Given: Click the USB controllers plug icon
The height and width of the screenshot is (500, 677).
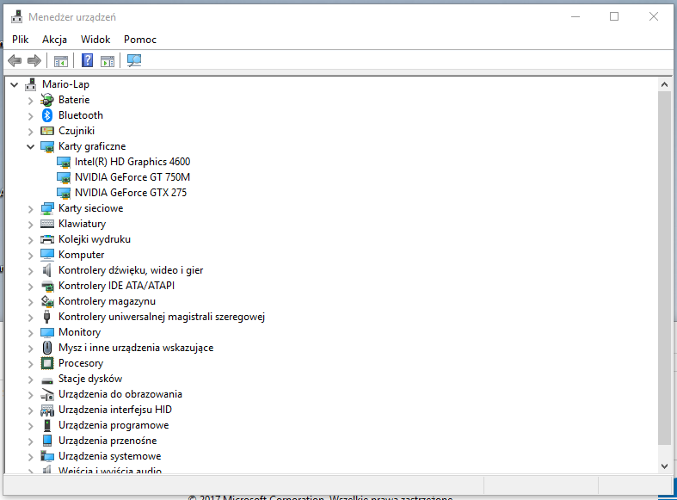Looking at the screenshot, I should [47, 317].
